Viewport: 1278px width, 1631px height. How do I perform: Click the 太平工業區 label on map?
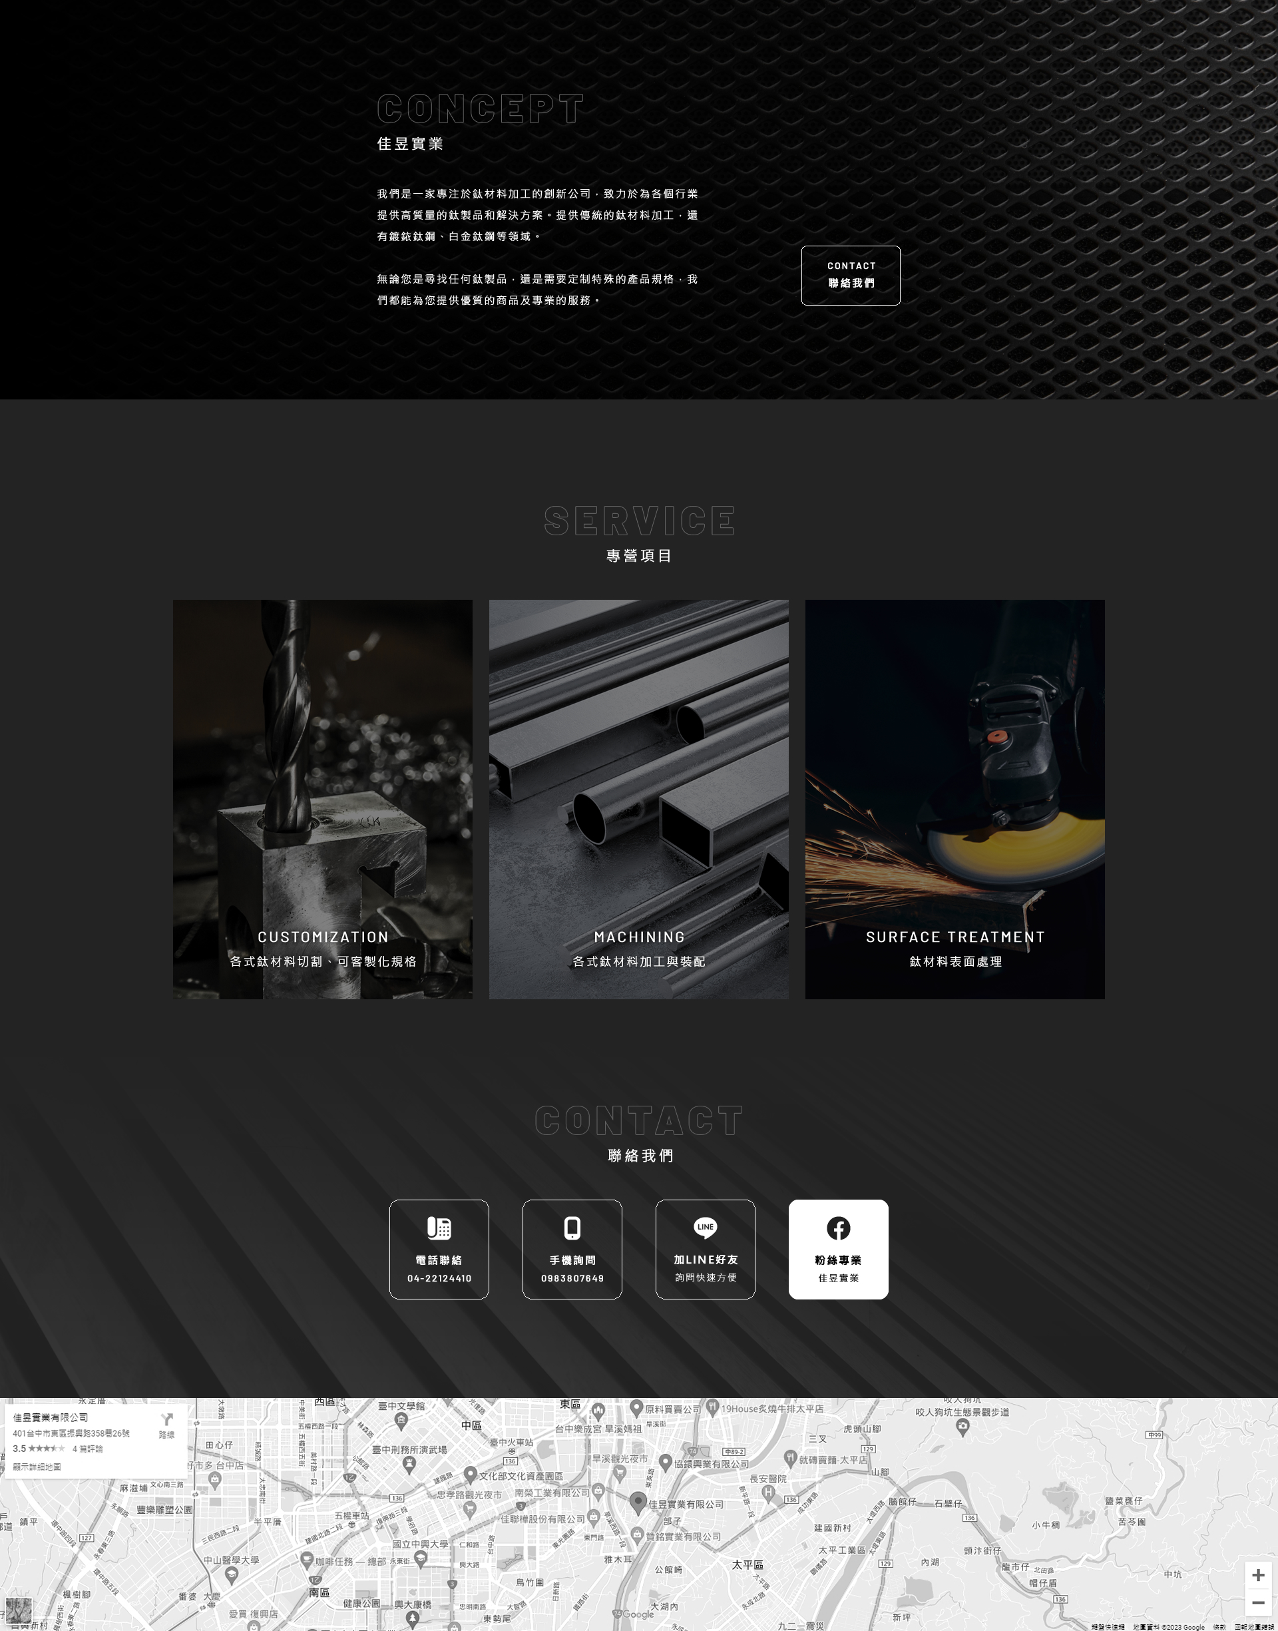pyautogui.click(x=842, y=1550)
